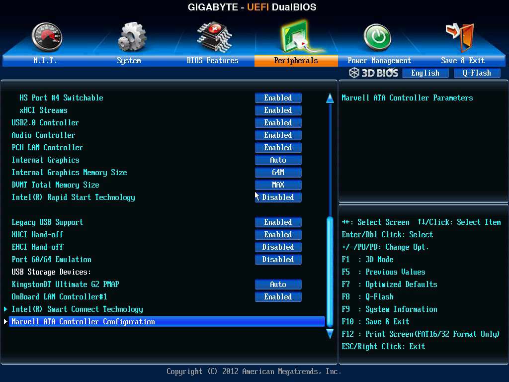Select the EHCI Hand-off label
Screen dimensions: 509x382
click(37, 247)
